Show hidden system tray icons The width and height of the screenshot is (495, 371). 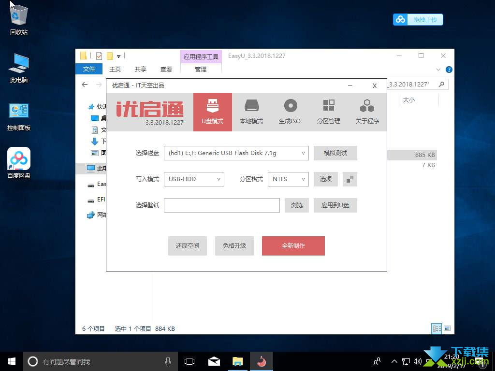pos(394,361)
